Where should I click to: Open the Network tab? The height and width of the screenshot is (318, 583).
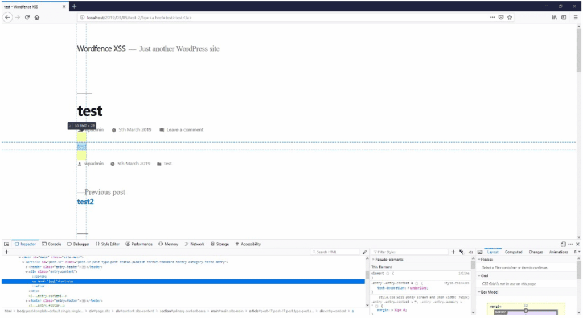click(x=195, y=244)
